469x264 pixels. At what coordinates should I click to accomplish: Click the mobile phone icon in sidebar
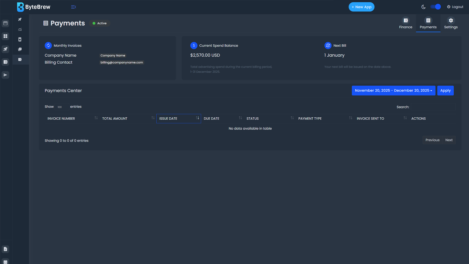tap(20, 39)
